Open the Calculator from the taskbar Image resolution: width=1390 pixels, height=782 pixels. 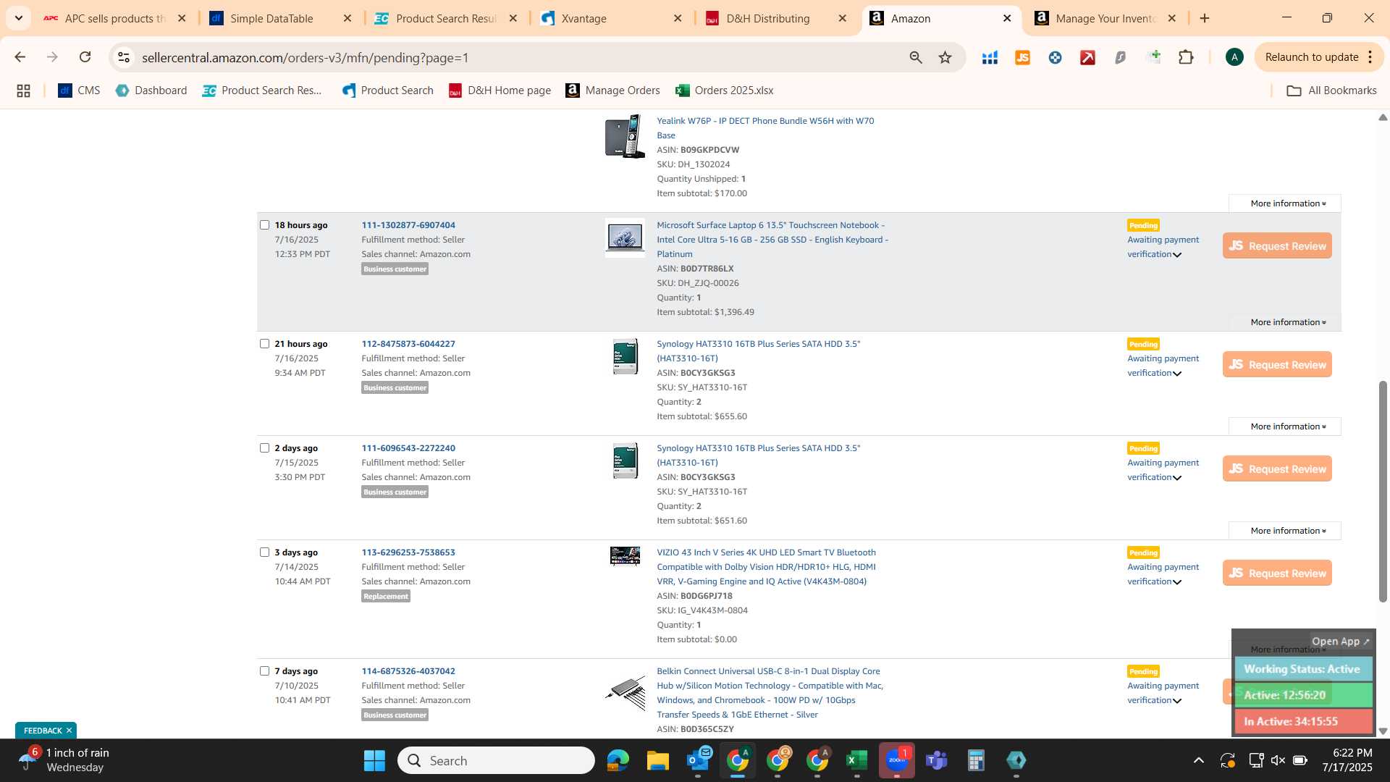click(x=976, y=760)
